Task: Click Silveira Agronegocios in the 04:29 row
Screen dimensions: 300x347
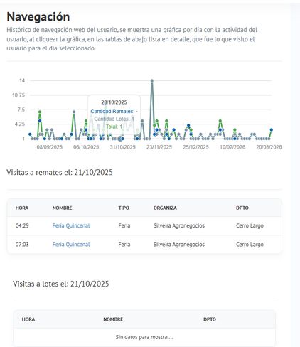Action: [x=179, y=225]
